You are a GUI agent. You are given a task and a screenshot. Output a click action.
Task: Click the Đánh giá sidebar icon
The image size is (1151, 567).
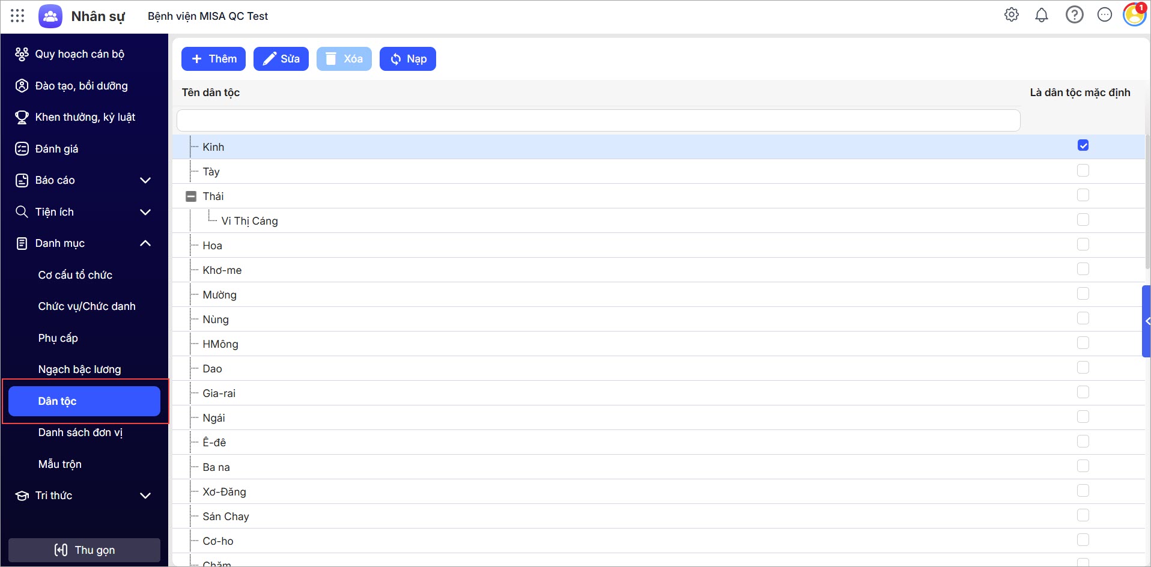tap(22, 149)
